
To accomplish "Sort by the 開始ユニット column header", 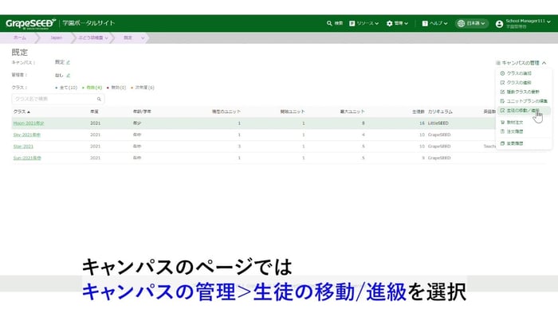I will [x=293, y=112].
